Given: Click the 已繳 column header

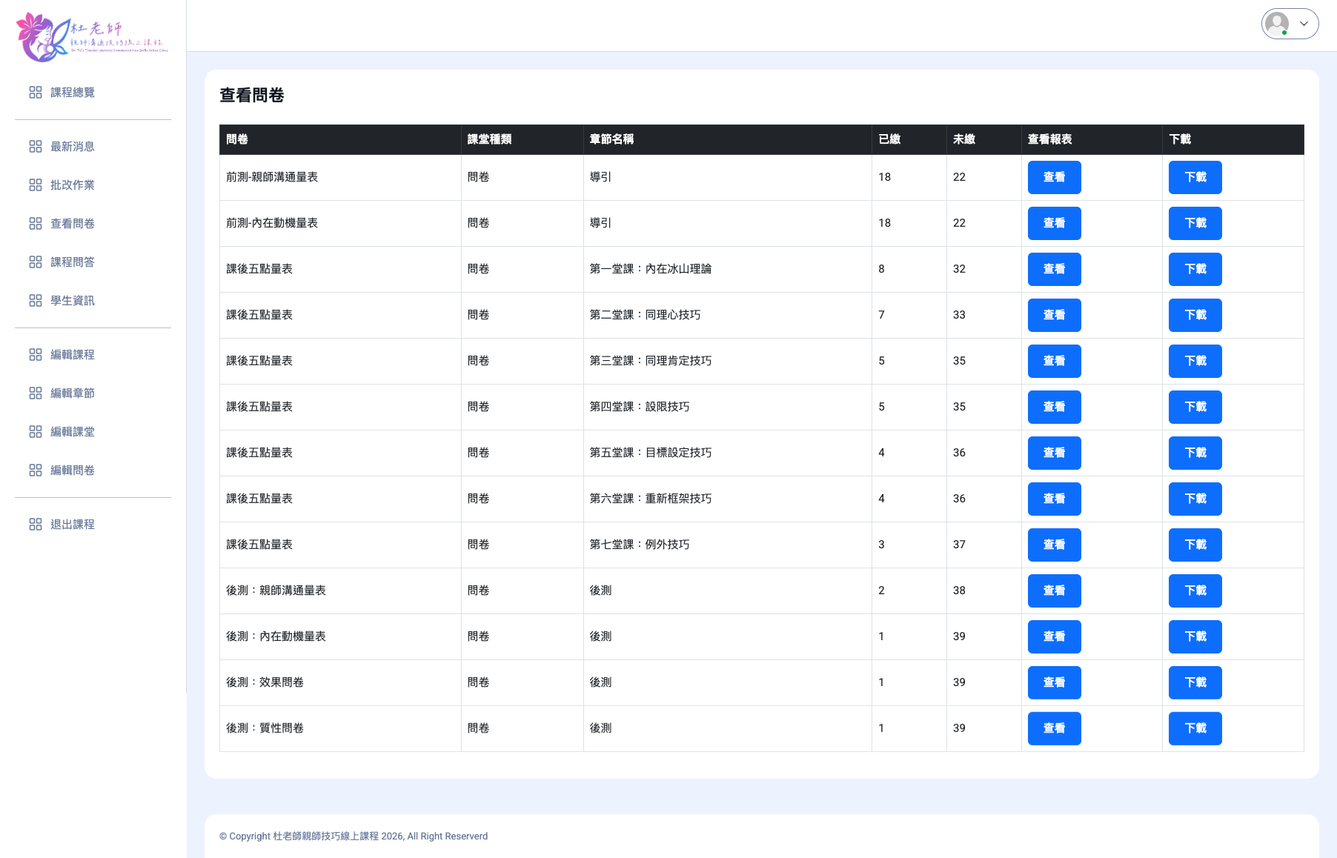Looking at the screenshot, I should coord(889,139).
